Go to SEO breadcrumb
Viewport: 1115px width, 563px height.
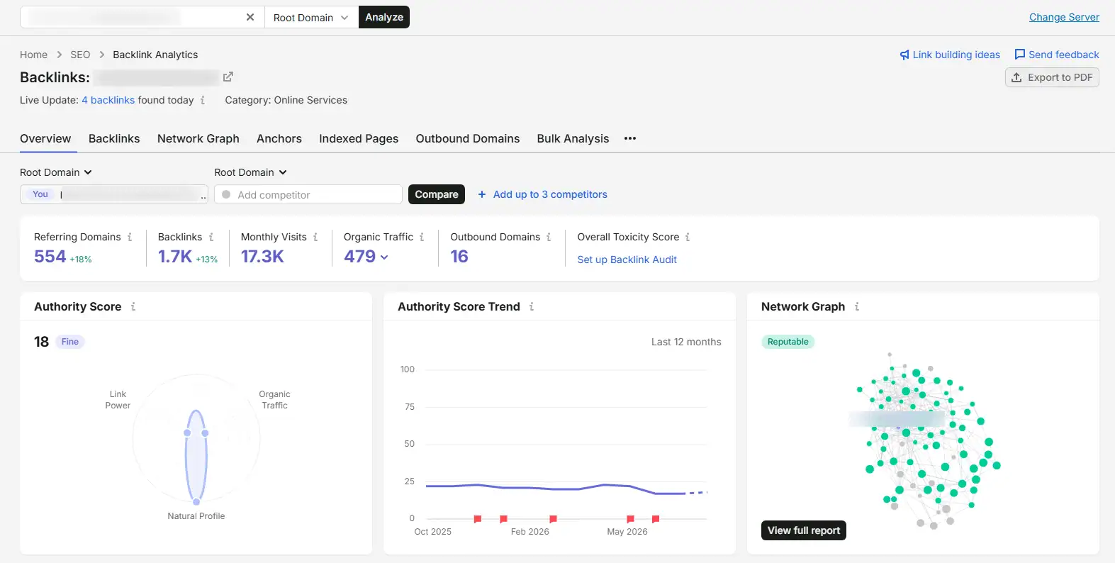click(x=80, y=55)
